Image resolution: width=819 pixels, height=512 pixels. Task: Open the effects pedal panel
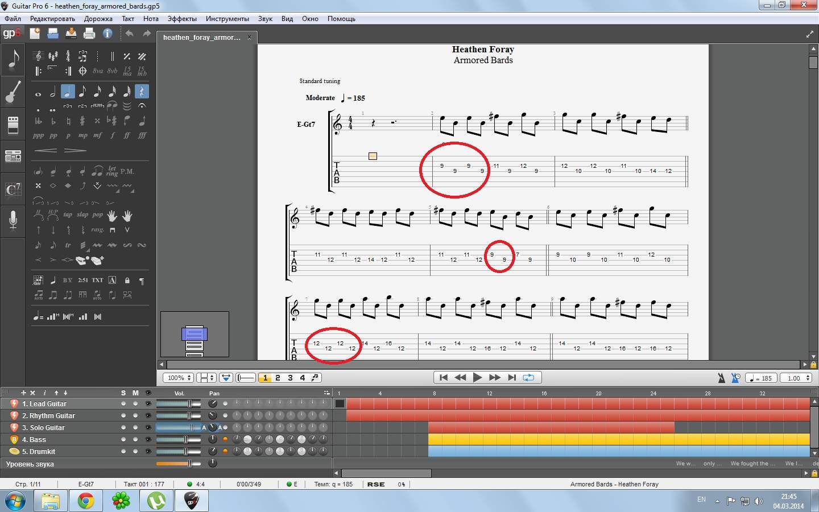[13, 125]
